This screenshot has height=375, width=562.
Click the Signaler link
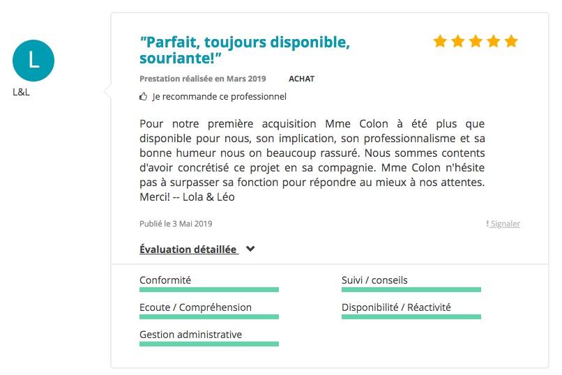[506, 224]
